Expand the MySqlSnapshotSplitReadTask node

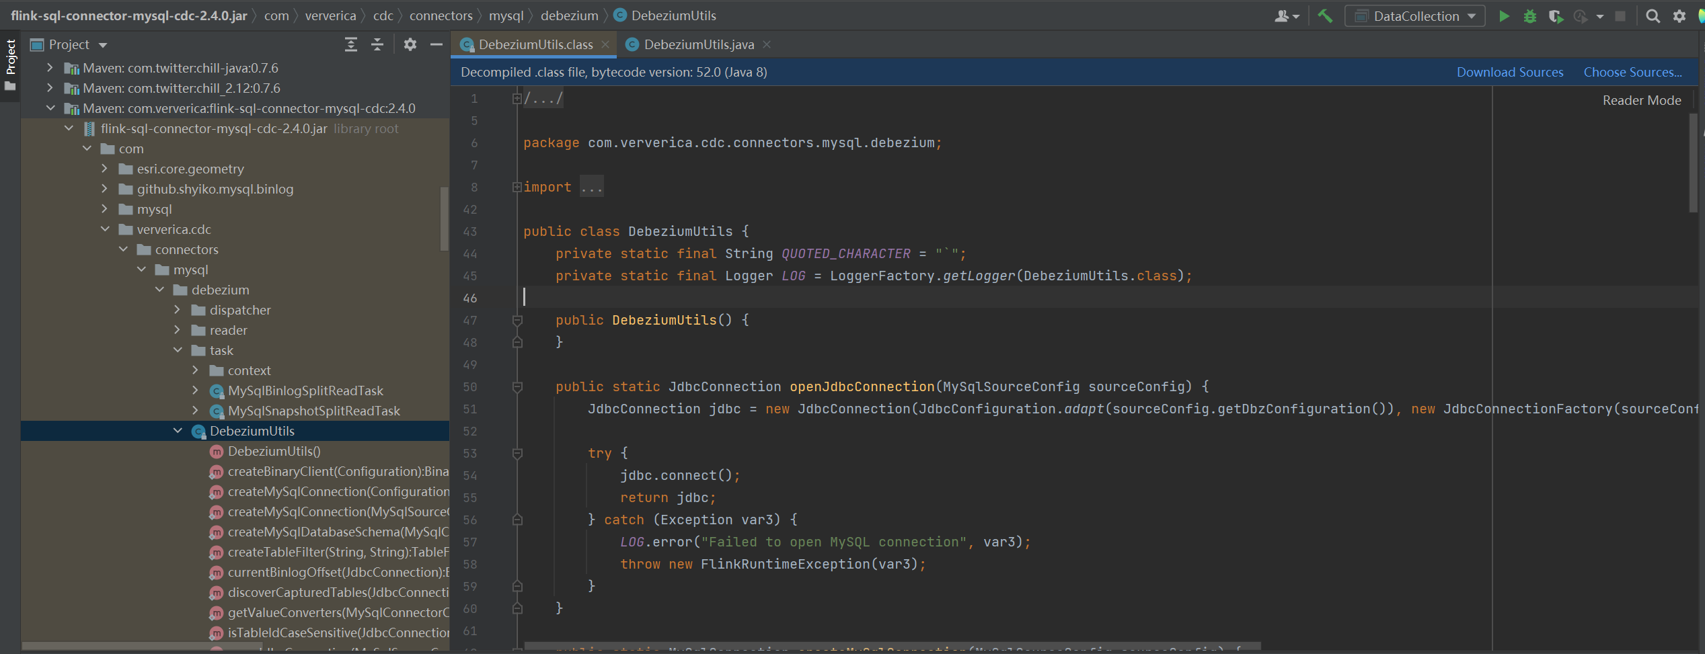pyautogui.click(x=195, y=411)
